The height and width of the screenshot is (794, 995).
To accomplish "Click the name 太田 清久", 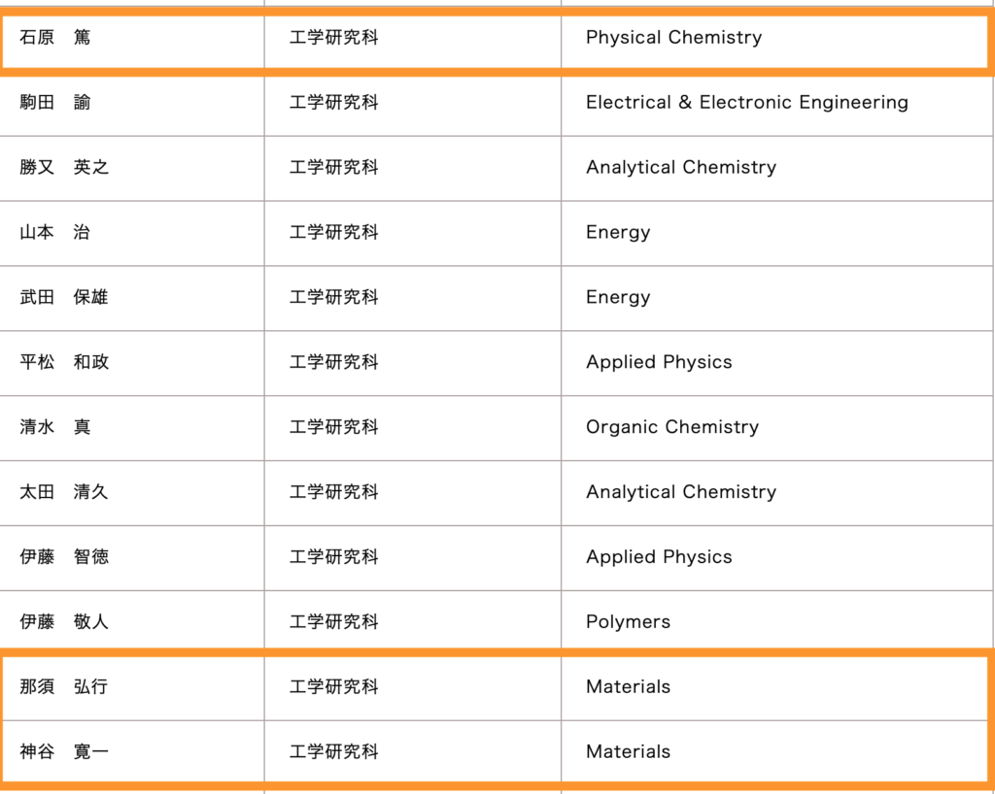I will 64,492.
